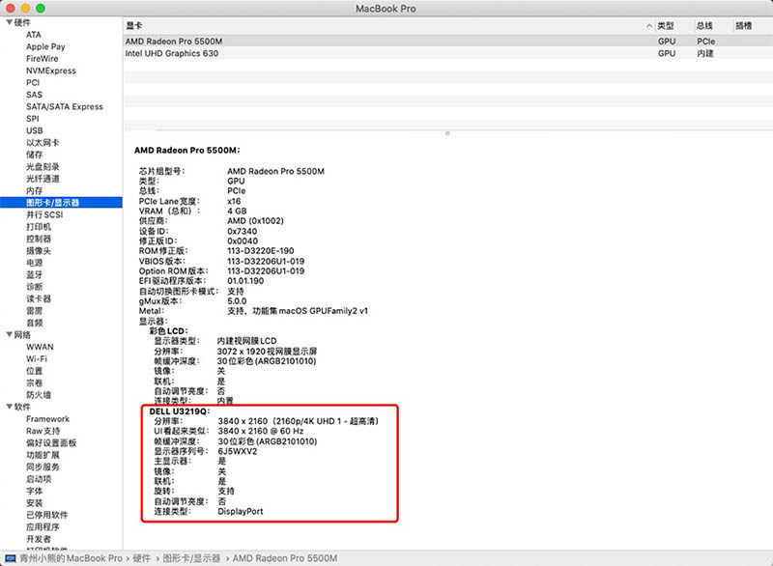This screenshot has width=773, height=566.
Task: Click the green zoom window button
Action: pyautogui.click(x=41, y=8)
